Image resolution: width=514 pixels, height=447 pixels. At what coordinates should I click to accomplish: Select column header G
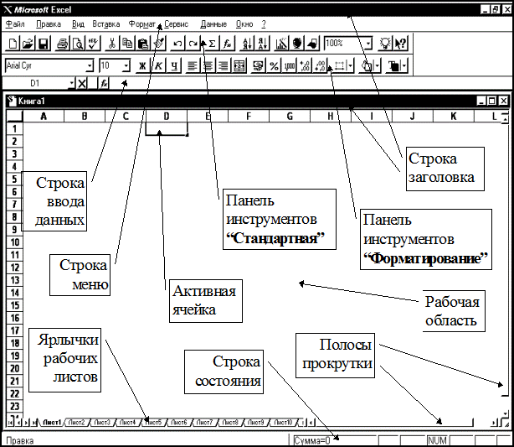pos(290,116)
